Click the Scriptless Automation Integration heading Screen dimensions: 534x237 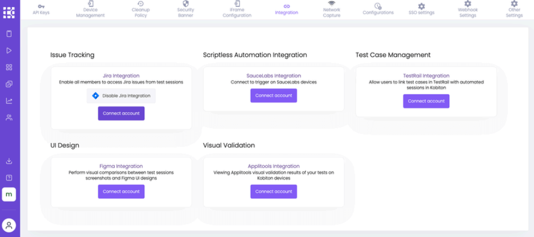click(255, 55)
